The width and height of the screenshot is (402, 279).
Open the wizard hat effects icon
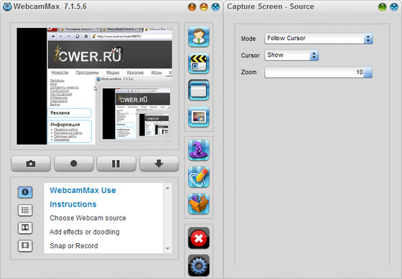tap(199, 150)
